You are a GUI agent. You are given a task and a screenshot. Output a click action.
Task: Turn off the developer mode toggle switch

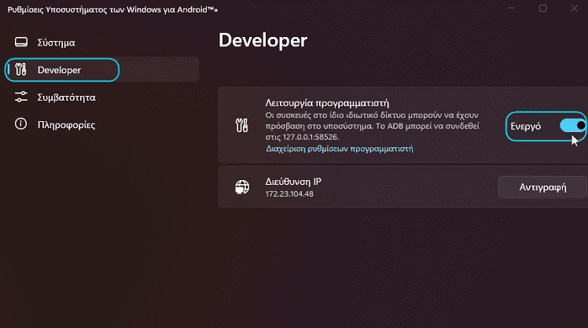pyautogui.click(x=572, y=126)
